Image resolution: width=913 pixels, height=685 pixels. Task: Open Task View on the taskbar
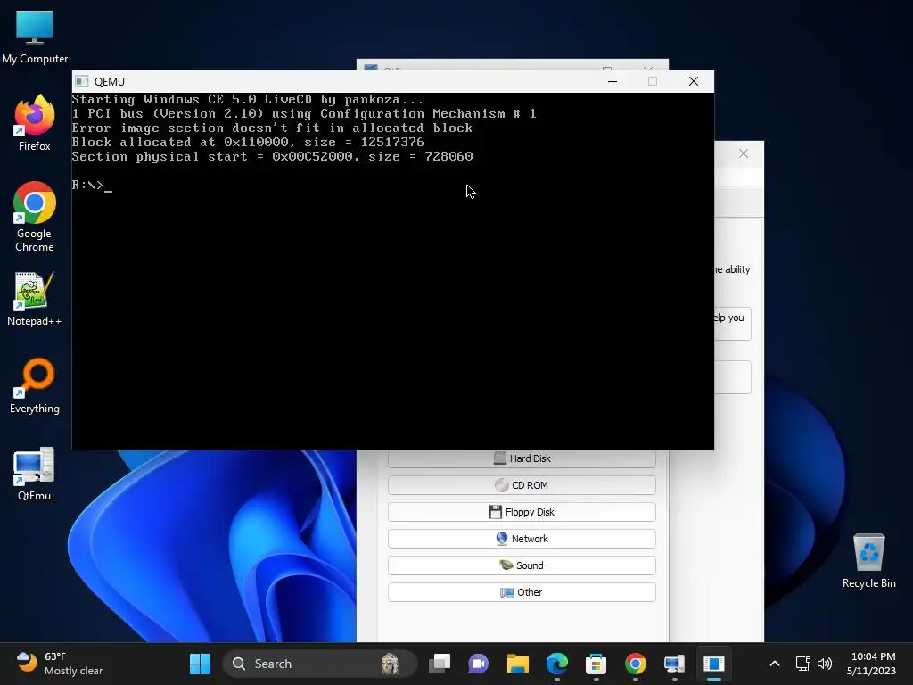point(440,664)
